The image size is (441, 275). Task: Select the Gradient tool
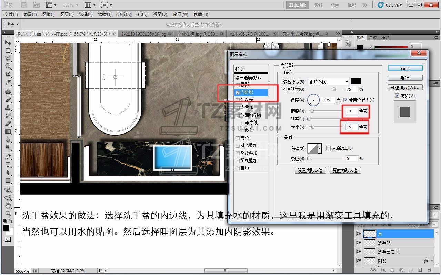pyautogui.click(x=8, y=132)
